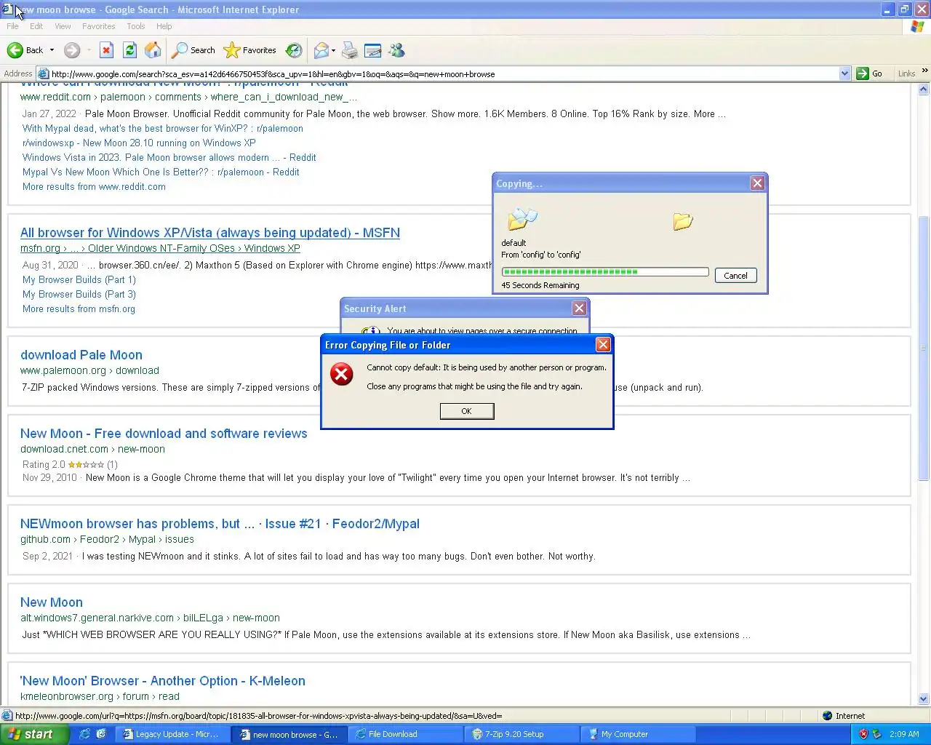The height and width of the screenshot is (745, 931).
Task: Open NEWmoon browser Issue #21 link
Action: 220,524
